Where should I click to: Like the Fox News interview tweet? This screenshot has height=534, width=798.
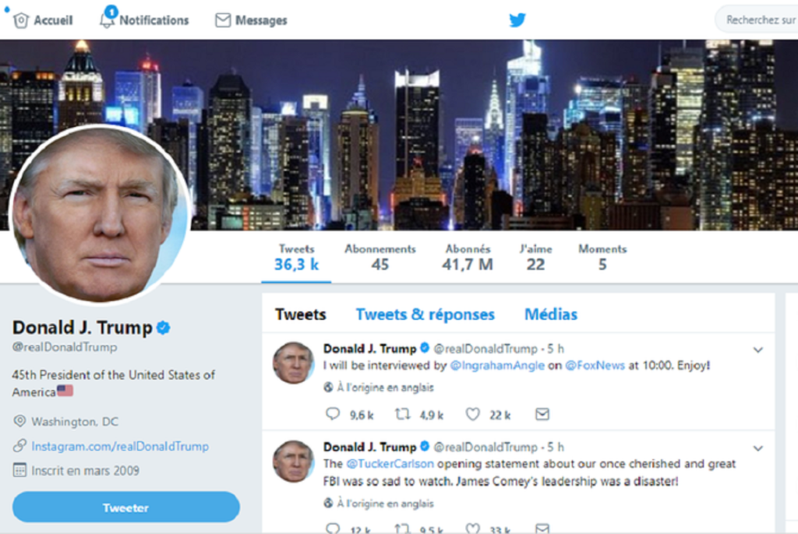coord(473,414)
